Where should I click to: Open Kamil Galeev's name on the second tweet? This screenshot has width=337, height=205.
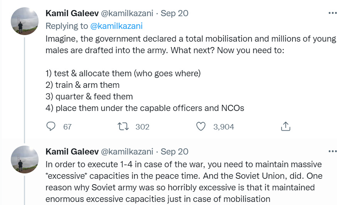coord(72,152)
